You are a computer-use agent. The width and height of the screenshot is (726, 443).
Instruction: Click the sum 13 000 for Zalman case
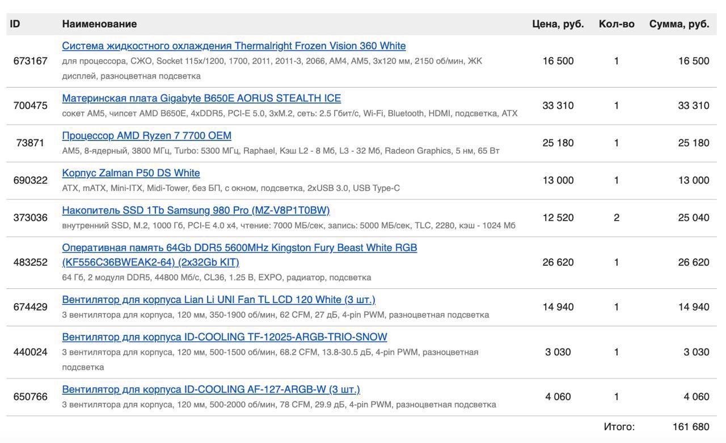693,180
